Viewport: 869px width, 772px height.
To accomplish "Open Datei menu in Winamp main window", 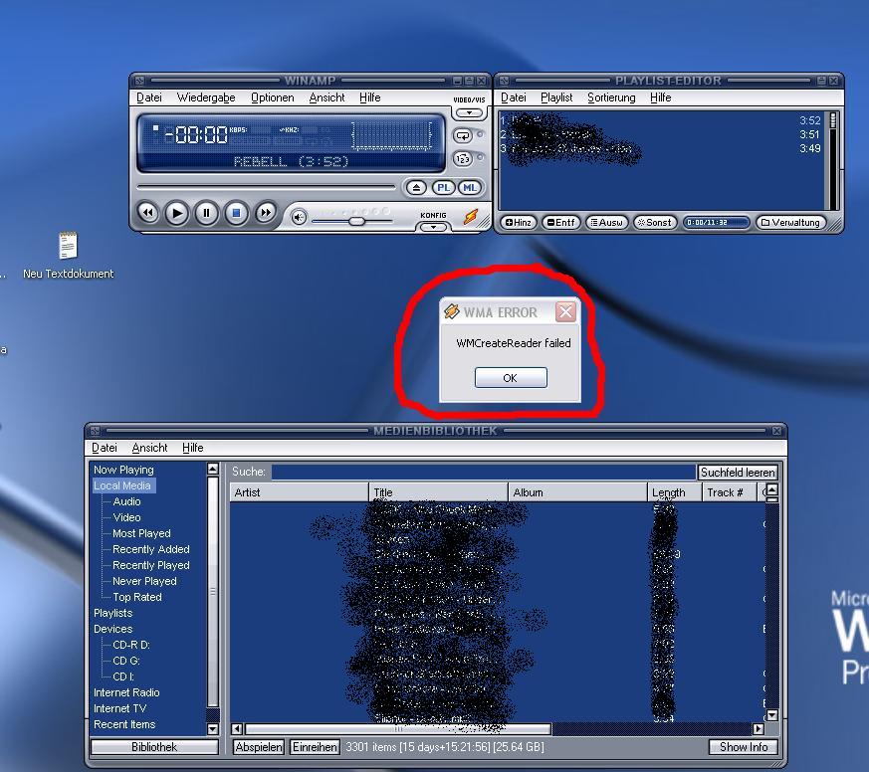I will [149, 97].
